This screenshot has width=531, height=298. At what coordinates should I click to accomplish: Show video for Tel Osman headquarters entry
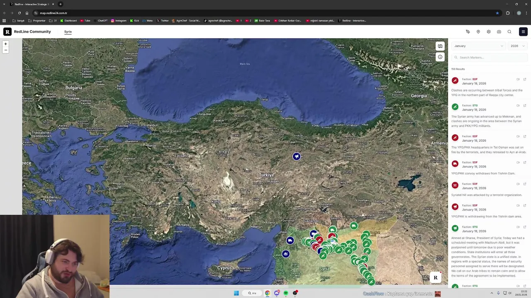coord(518,136)
